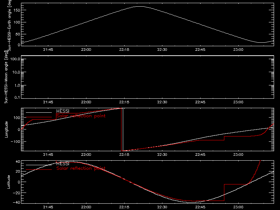Click the red legend line in Longitude plot
280x210 pixels.
pyautogui.click(x=39, y=117)
